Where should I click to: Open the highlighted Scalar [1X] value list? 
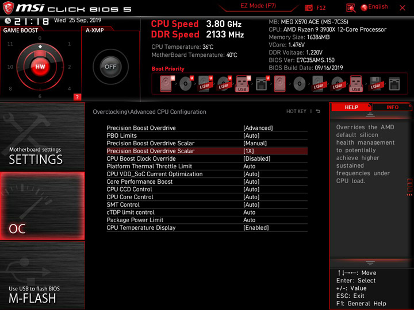[x=207, y=151]
